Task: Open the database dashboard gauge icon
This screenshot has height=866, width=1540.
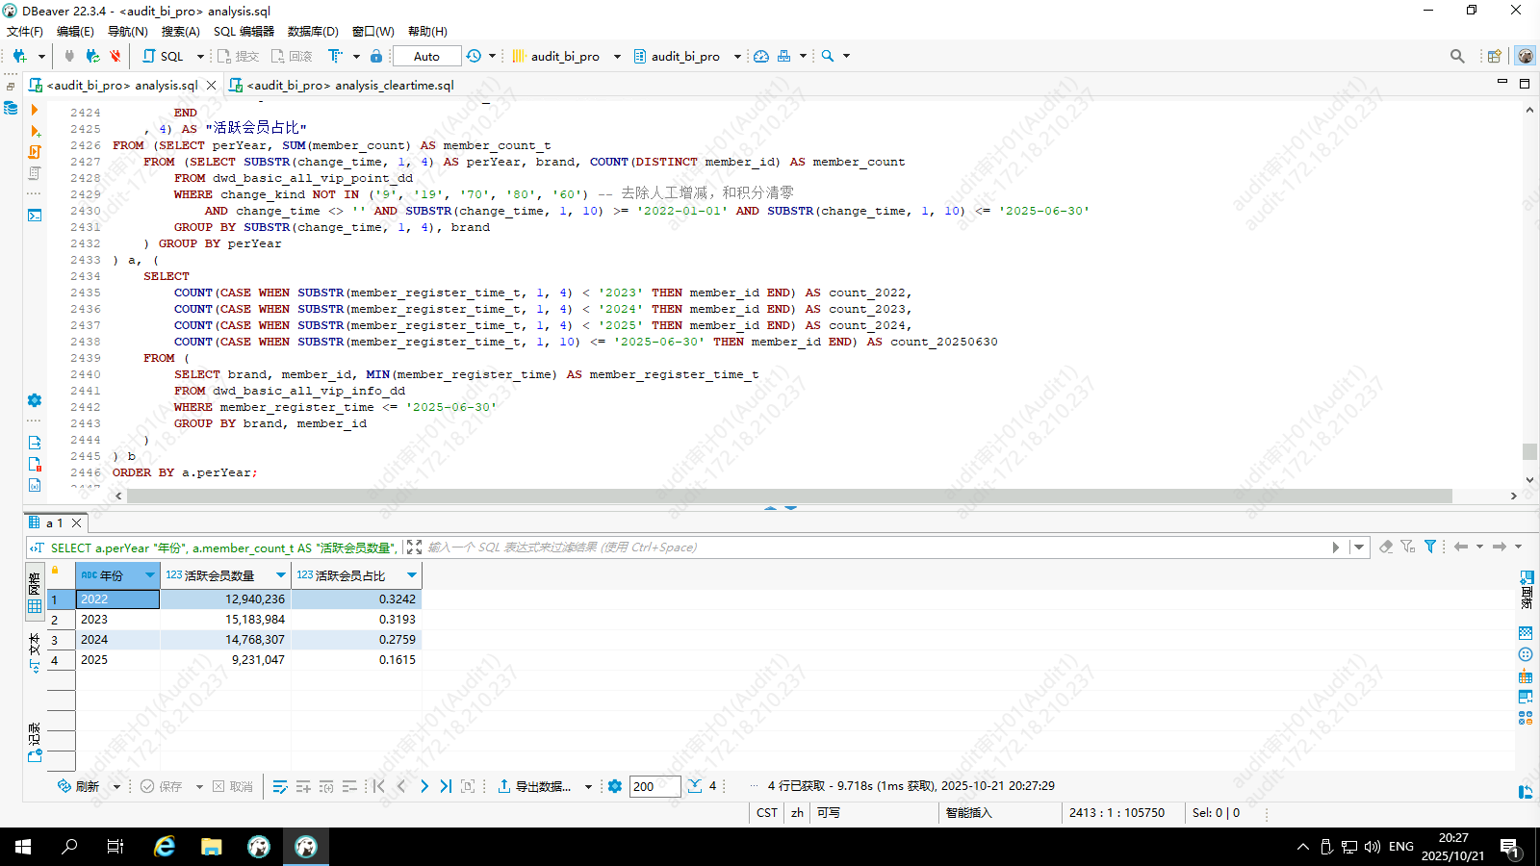Action: pyautogui.click(x=761, y=56)
